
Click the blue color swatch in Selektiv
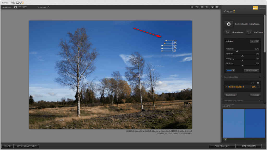tap(229, 70)
